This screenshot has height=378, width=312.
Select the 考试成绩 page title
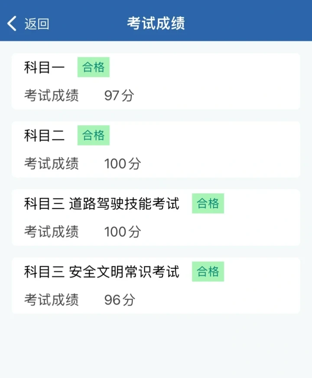coord(156,23)
